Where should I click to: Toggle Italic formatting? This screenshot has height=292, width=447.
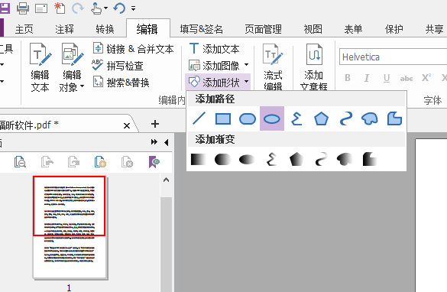[x=367, y=78]
